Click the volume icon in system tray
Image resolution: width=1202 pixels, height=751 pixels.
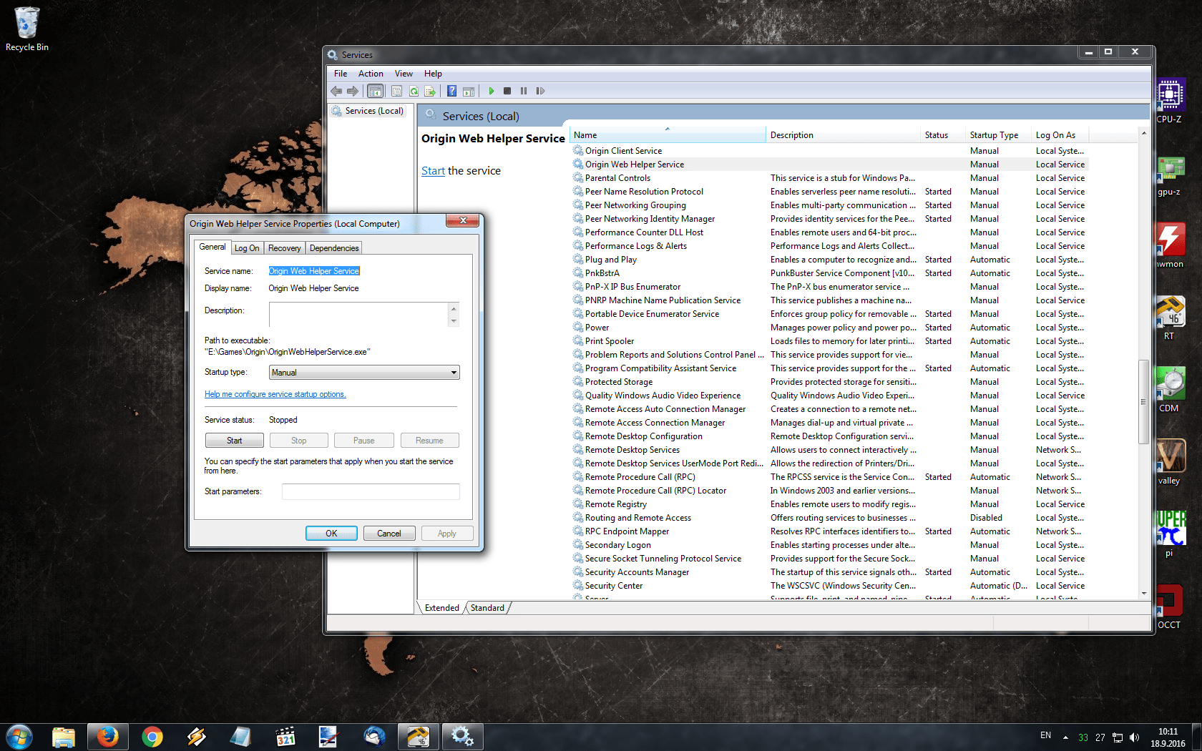[1135, 737]
